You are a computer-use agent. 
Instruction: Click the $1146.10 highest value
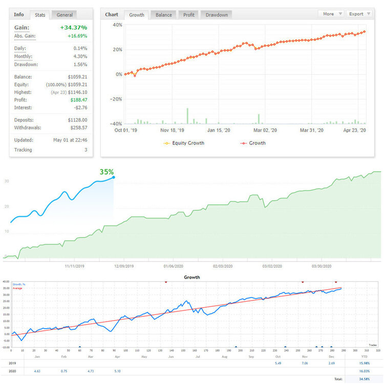point(77,92)
